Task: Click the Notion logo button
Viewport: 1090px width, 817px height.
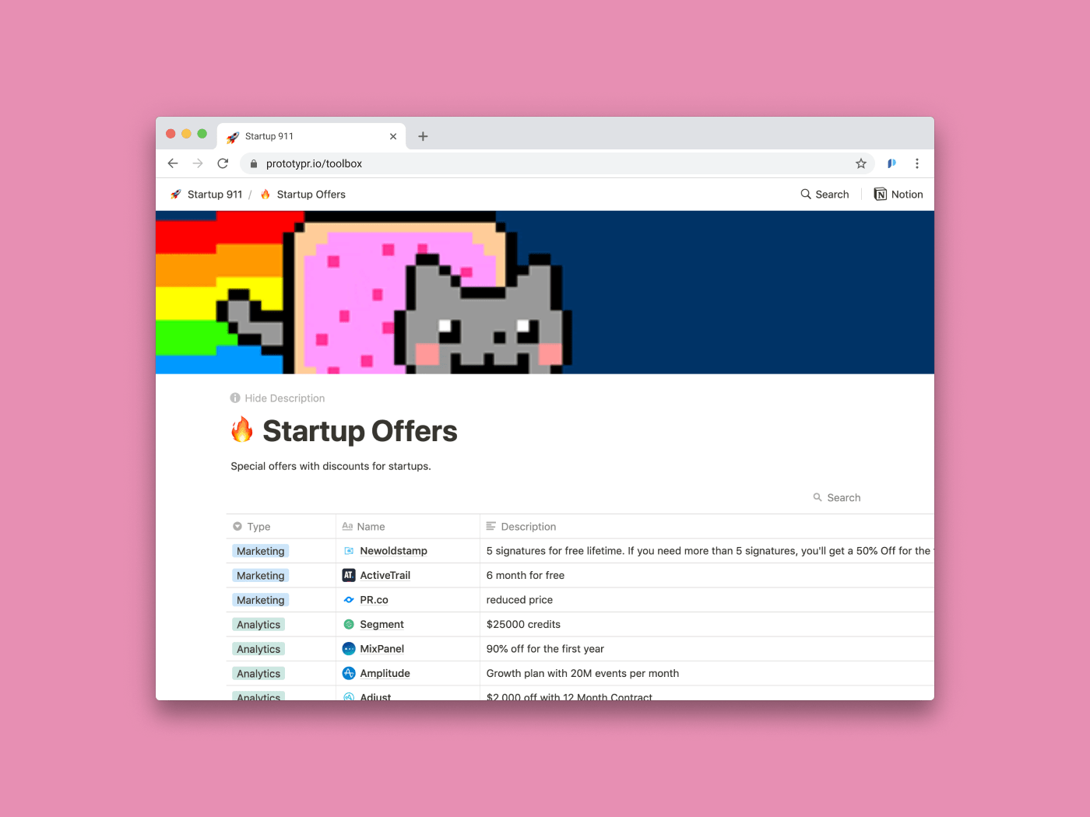Action: click(x=898, y=195)
